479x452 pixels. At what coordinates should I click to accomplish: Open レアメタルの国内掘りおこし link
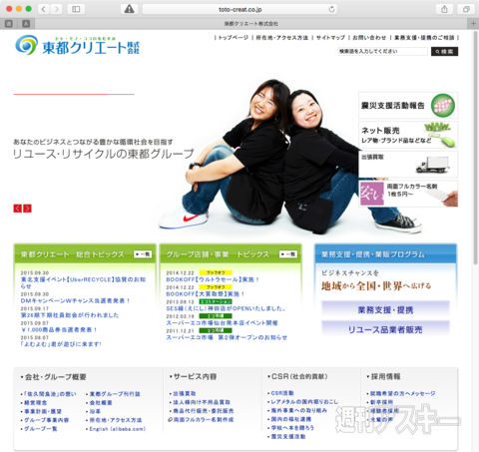pyautogui.click(x=304, y=402)
